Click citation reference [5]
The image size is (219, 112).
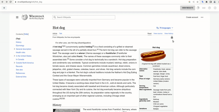click(x=68, y=59)
